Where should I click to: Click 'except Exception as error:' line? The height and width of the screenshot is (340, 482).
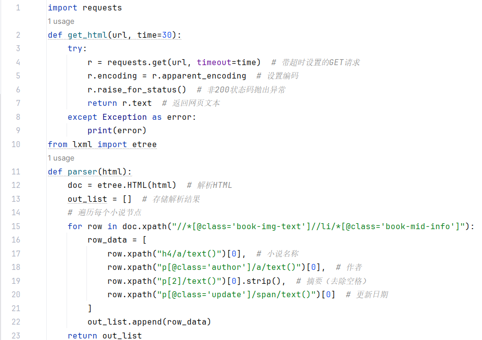[132, 117]
